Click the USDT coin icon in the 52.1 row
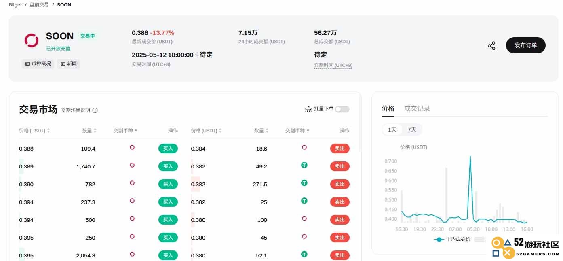 (x=304, y=254)
